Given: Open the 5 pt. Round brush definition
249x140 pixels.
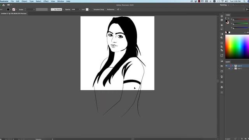Looking at the screenshot, I should pos(56,9).
